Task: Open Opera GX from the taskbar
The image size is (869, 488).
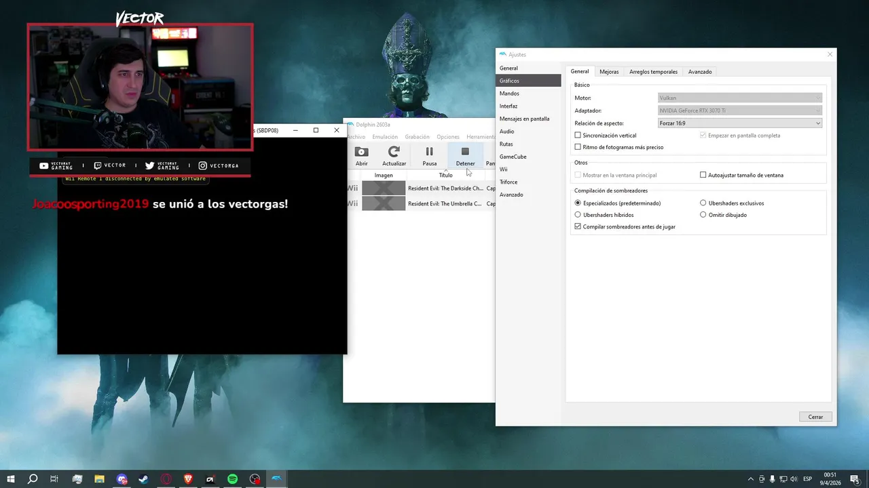Action: click(166, 479)
